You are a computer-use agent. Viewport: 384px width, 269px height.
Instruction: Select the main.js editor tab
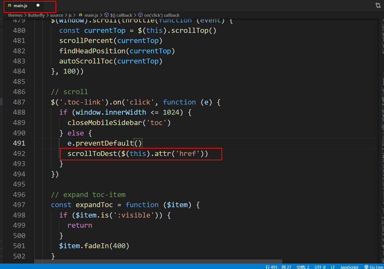point(24,5)
